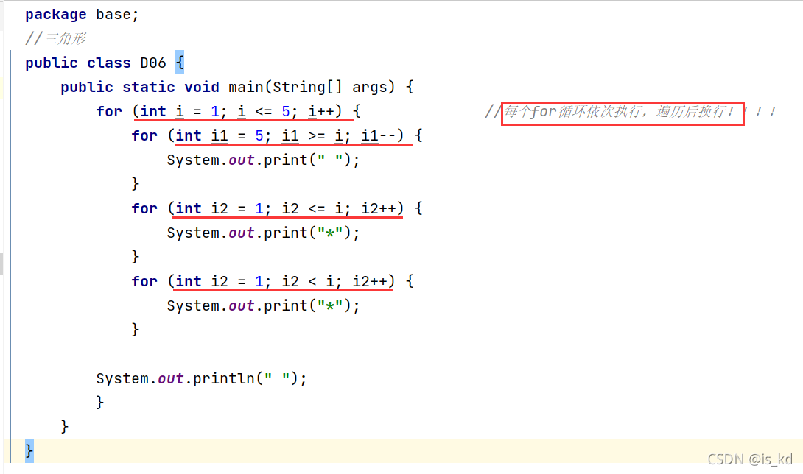Click the highlighted closing brace on last line
Screen dimensions: 803x474
pos(29,451)
